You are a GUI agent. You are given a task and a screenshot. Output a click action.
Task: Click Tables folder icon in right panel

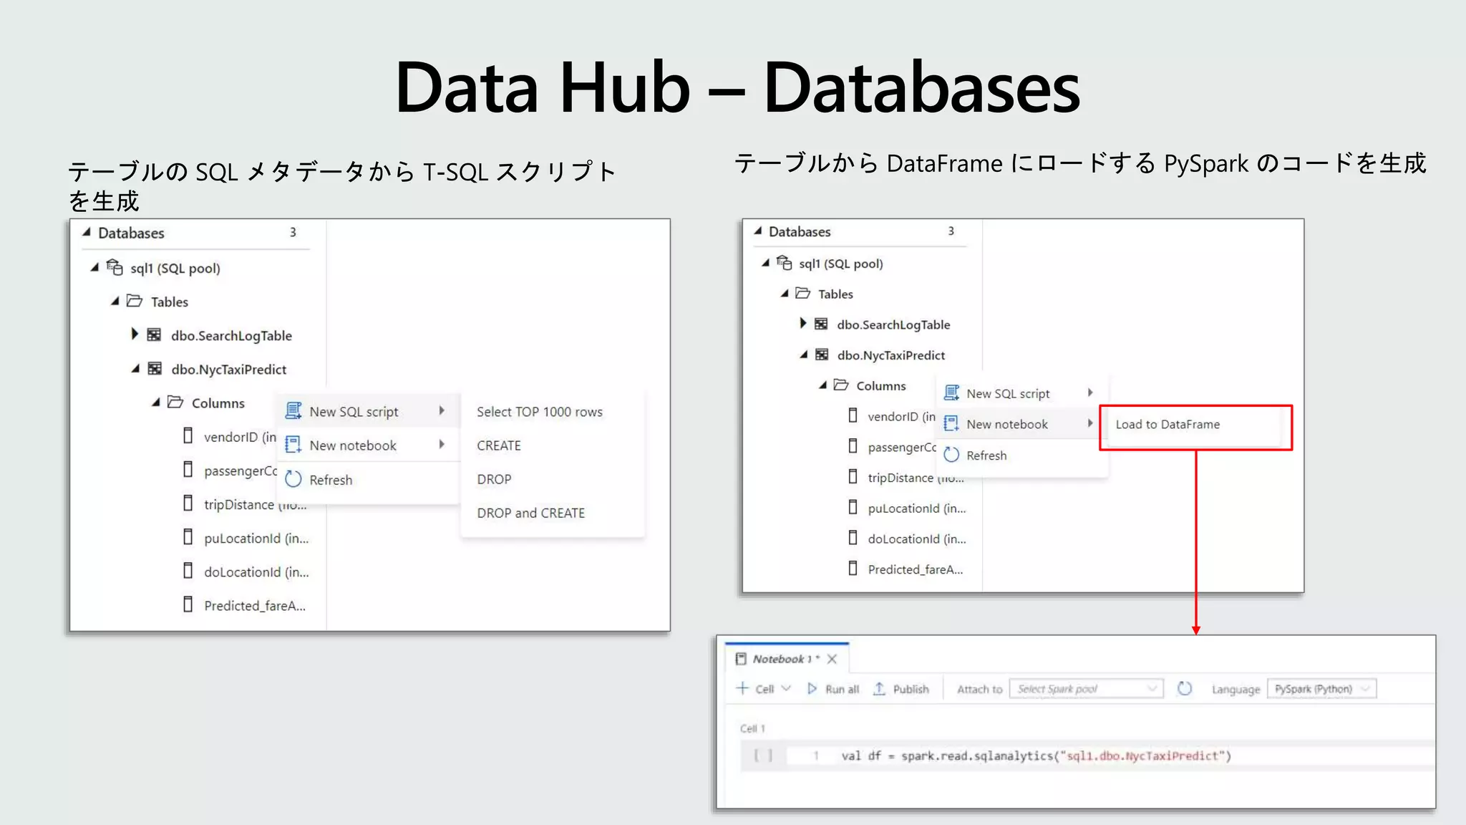click(803, 293)
